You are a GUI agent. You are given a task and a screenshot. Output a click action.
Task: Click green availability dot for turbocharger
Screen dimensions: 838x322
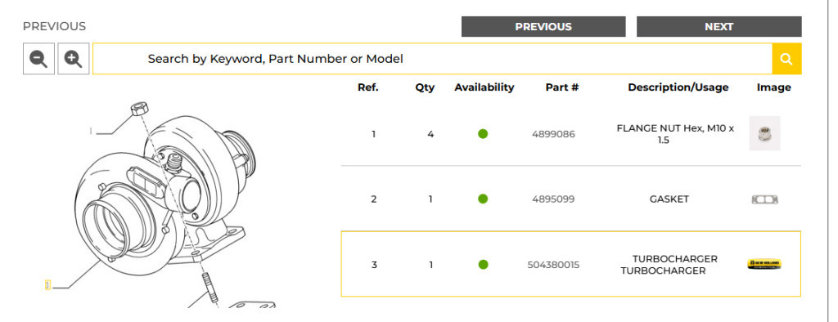pyautogui.click(x=483, y=264)
